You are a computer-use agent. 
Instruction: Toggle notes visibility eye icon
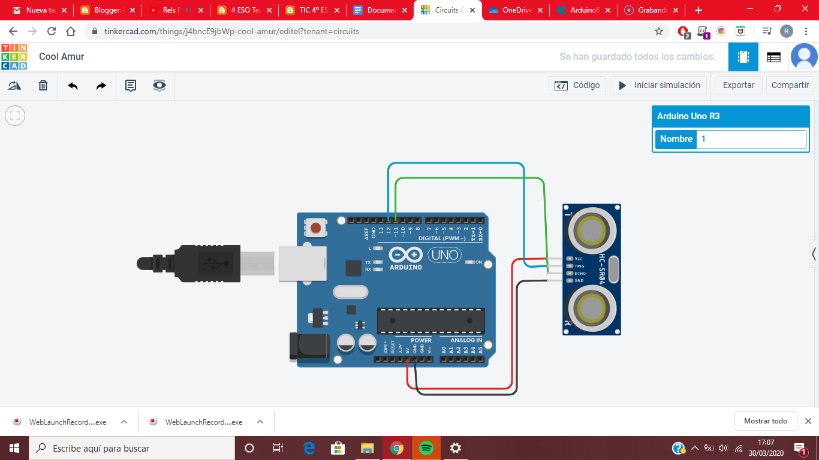coord(159,86)
